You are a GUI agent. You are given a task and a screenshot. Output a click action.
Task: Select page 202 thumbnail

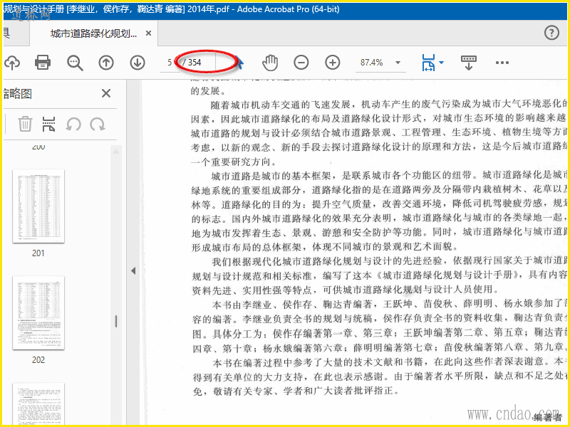[x=38, y=313]
